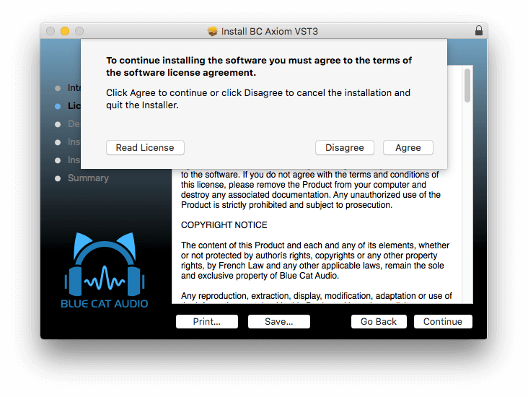
Task: Click the package icon beside installer title
Action: (213, 31)
